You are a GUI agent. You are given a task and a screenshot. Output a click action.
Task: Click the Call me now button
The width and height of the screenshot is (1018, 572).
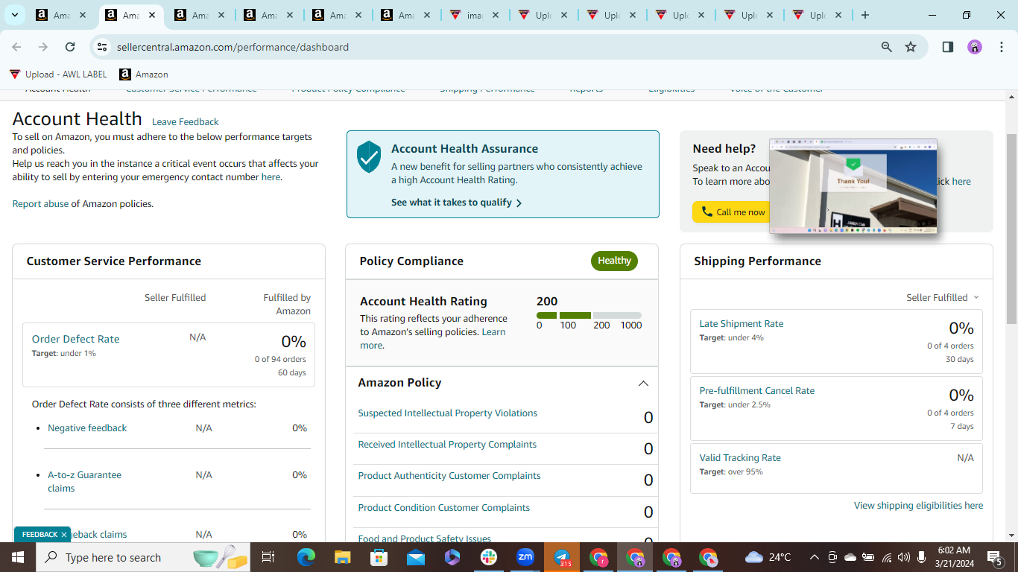pyautogui.click(x=734, y=212)
